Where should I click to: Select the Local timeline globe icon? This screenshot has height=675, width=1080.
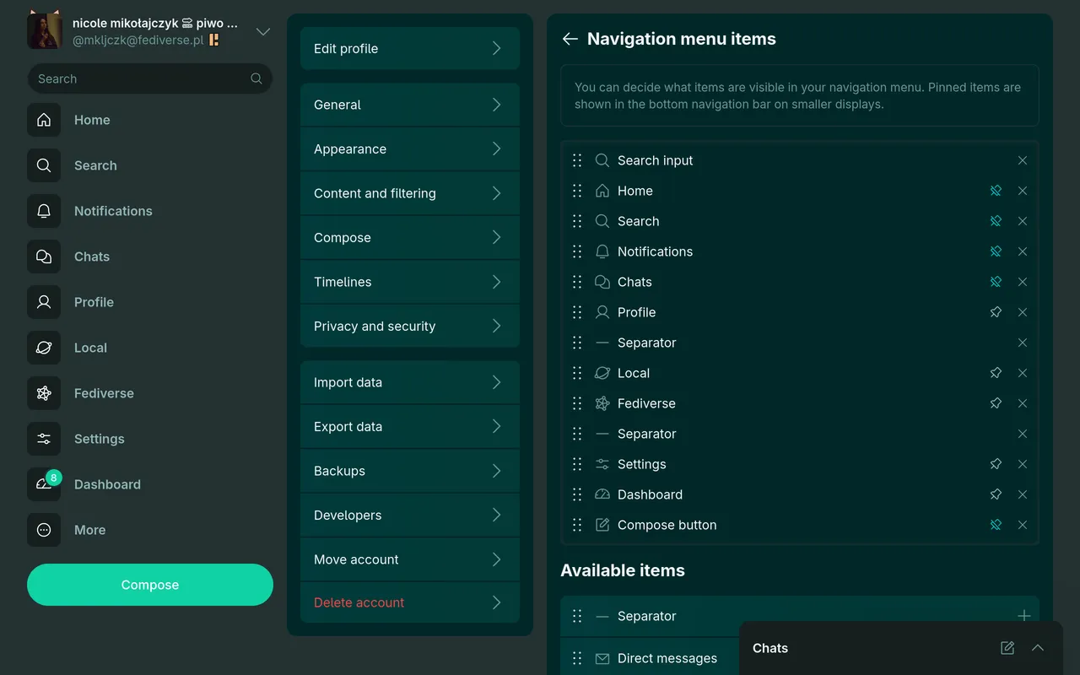click(x=44, y=348)
